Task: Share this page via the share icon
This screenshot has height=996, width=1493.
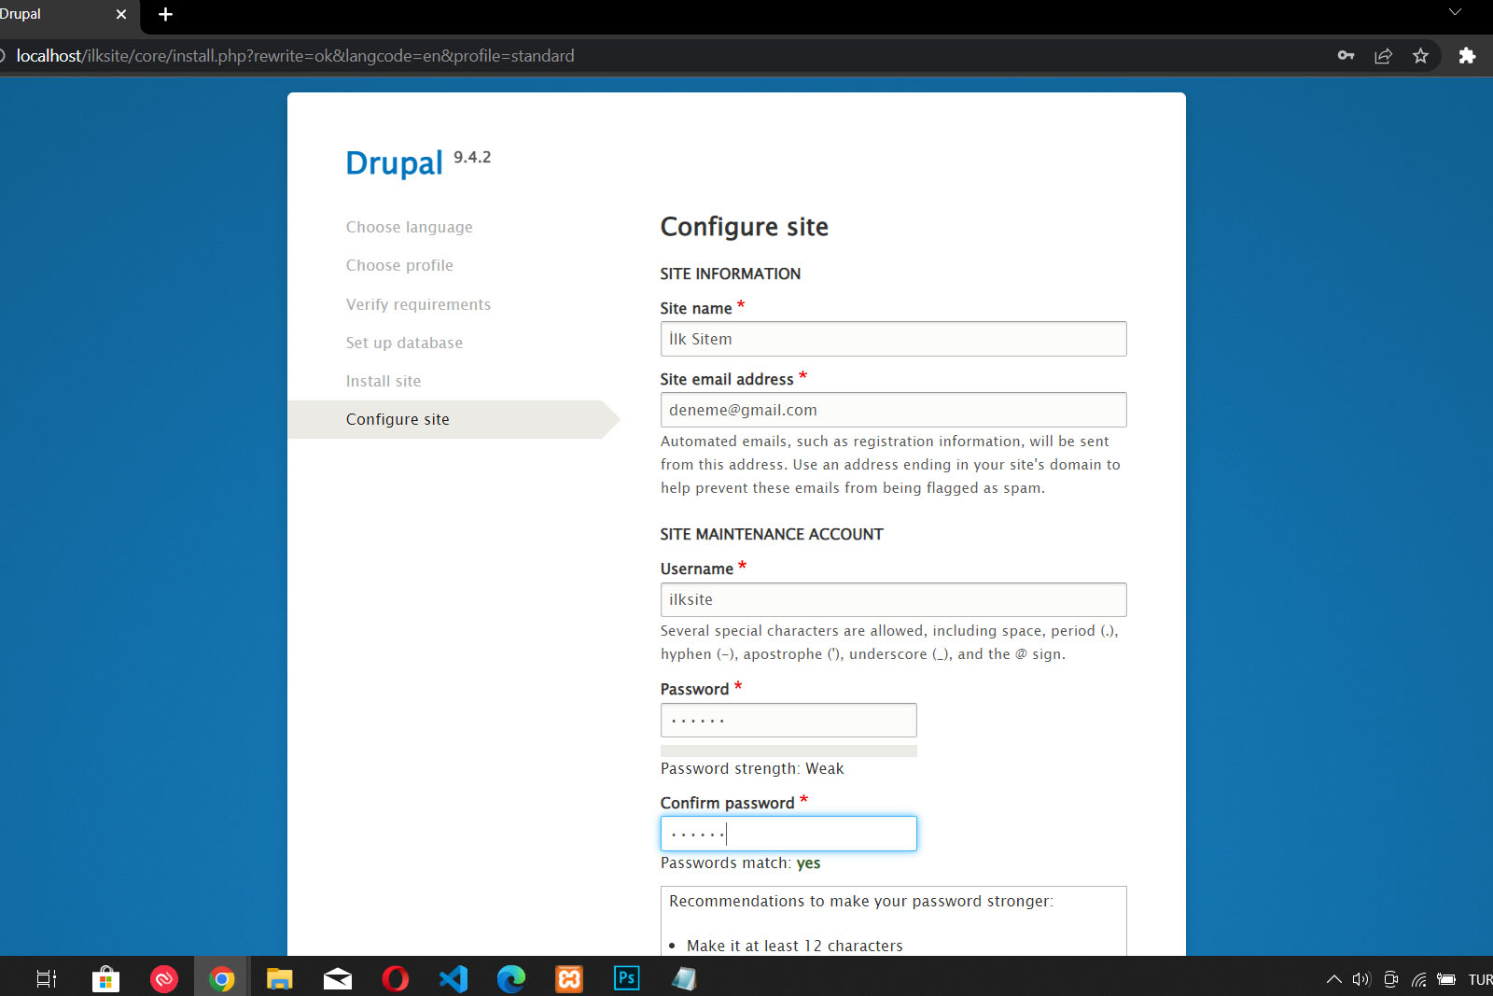Action: tap(1383, 56)
